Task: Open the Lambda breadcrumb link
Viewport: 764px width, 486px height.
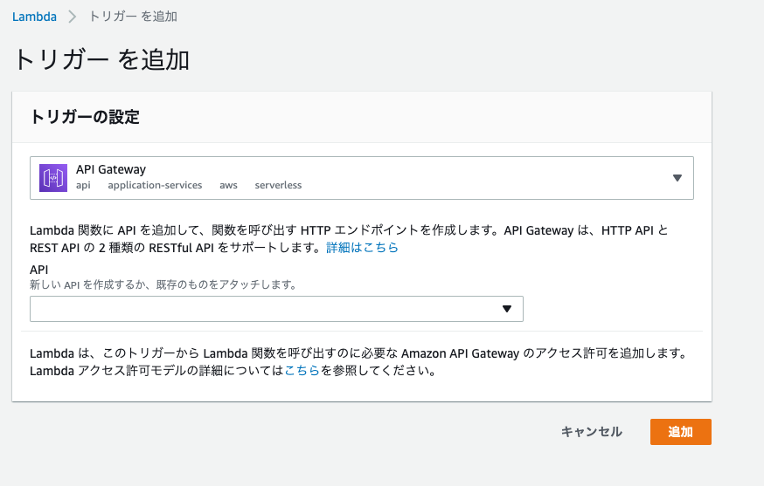Action: click(x=34, y=17)
